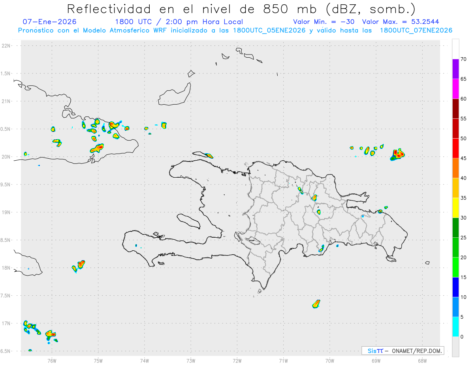
Task: Click the latitude label '17N'
Action: tap(6, 323)
